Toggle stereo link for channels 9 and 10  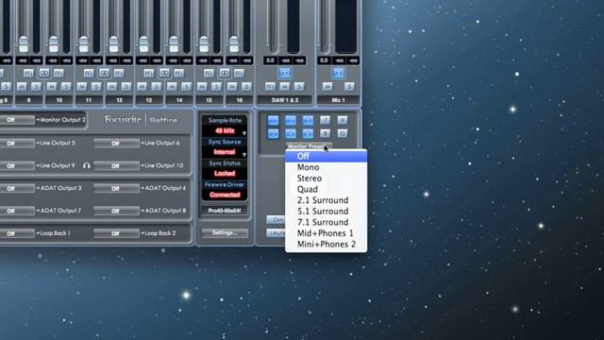tap(43, 73)
